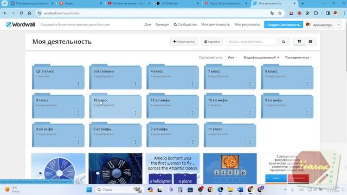Open options menu of 7 класс folder
This screenshot has height=195, width=347.
pyautogui.click(x=250, y=84)
